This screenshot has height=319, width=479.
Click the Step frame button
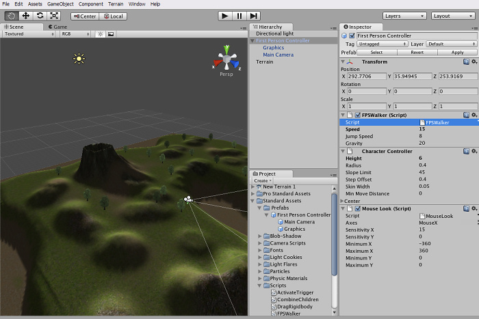pyautogui.click(x=254, y=16)
